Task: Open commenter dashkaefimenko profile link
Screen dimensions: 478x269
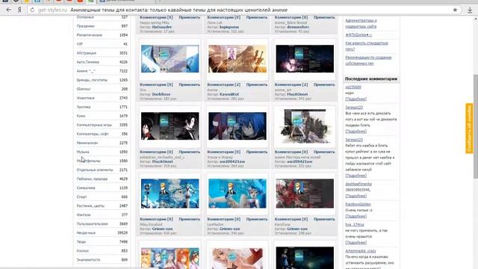Action: [358, 184]
